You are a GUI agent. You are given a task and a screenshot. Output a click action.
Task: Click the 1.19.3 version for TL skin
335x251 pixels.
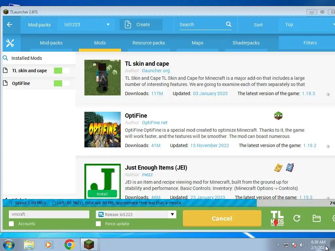tap(308, 93)
